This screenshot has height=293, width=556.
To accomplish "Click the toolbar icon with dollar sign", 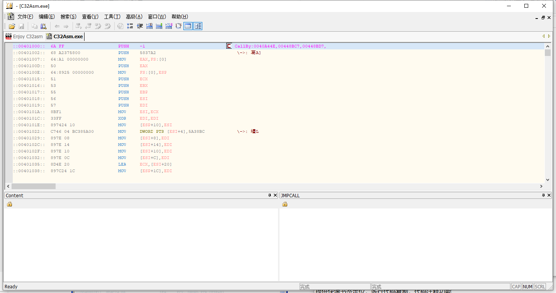I will tap(169, 26).
